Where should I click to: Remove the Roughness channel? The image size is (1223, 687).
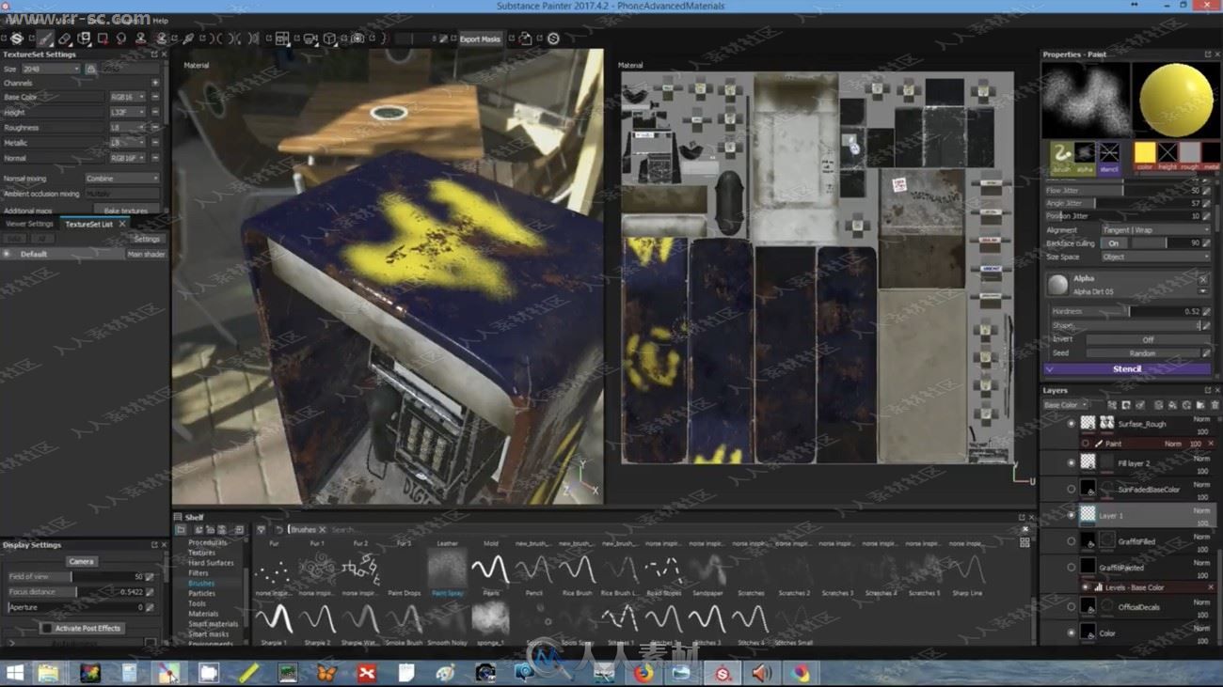pos(155,127)
